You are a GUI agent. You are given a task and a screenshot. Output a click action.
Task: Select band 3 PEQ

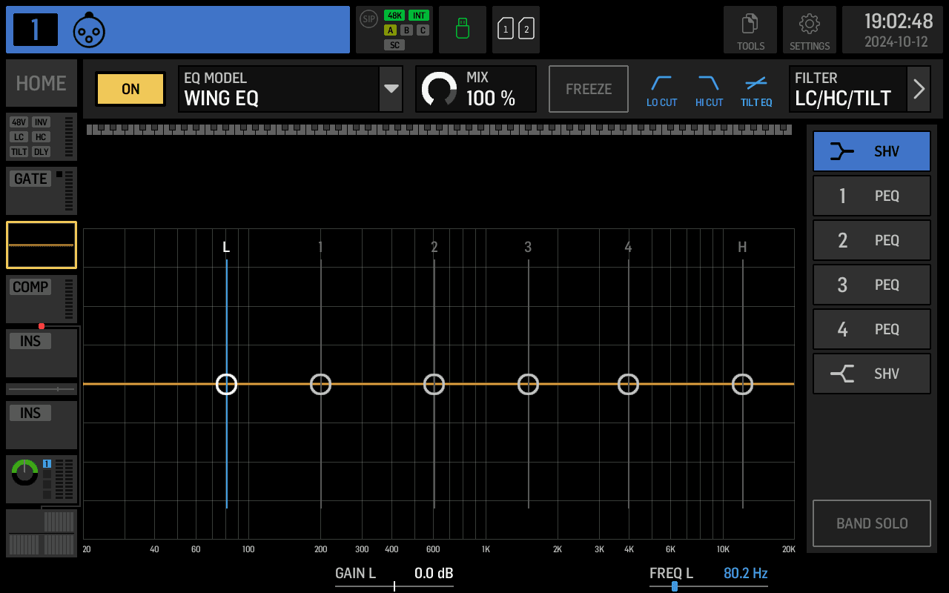coord(872,285)
